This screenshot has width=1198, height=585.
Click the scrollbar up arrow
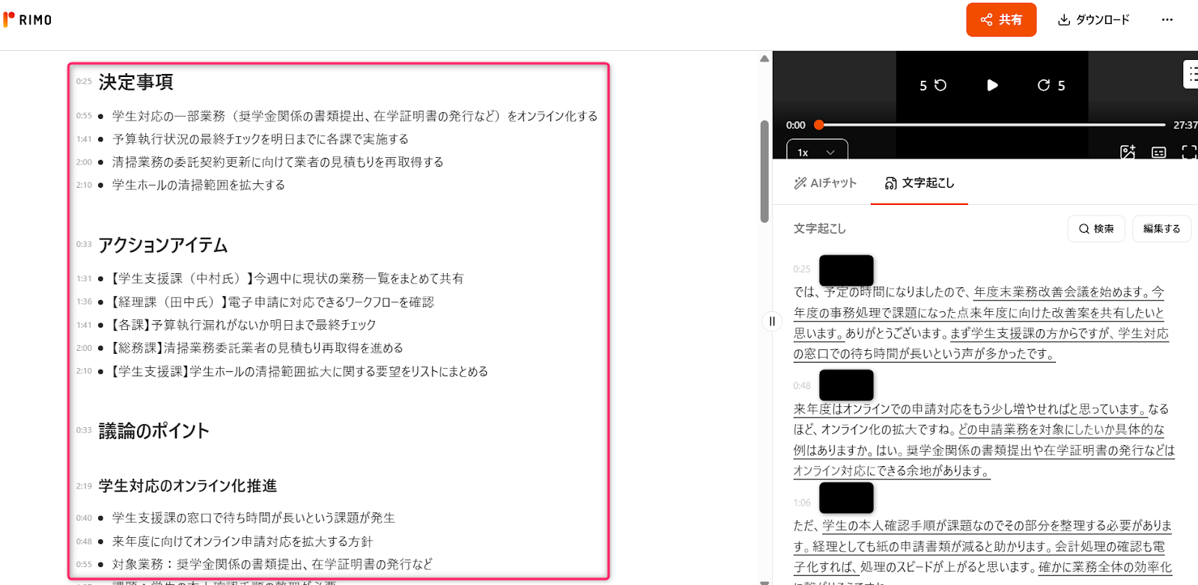point(764,58)
